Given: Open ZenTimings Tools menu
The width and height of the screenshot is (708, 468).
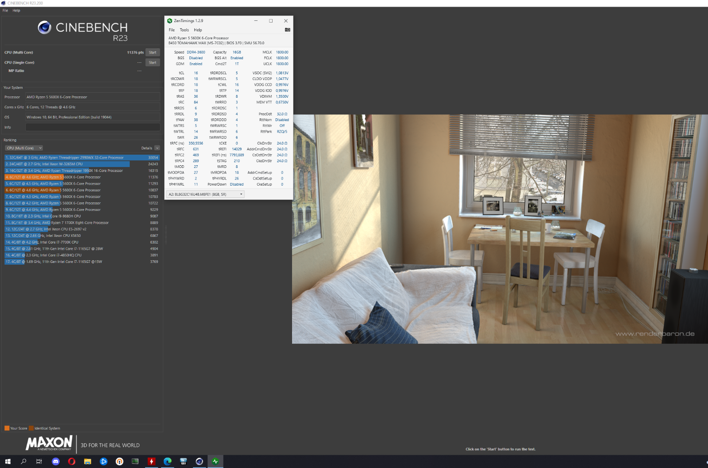Looking at the screenshot, I should point(184,30).
